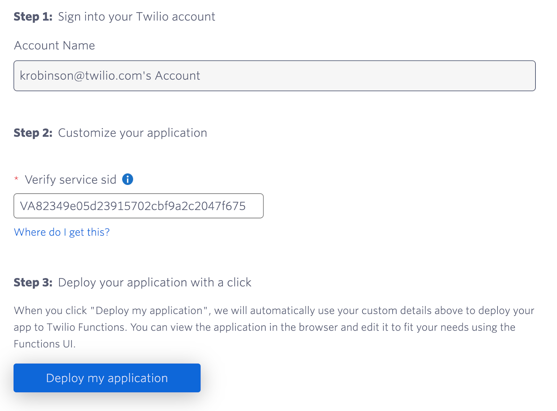Viewport: 557px width, 411px height.
Task: Click the bold "Step 3:" label
Action: point(33,282)
